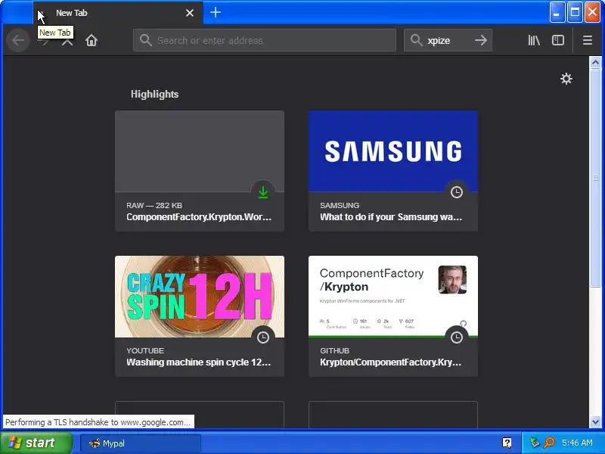Viewport: 605px width, 454px height.
Task: Click the xpize search text field
Action: 448,40
